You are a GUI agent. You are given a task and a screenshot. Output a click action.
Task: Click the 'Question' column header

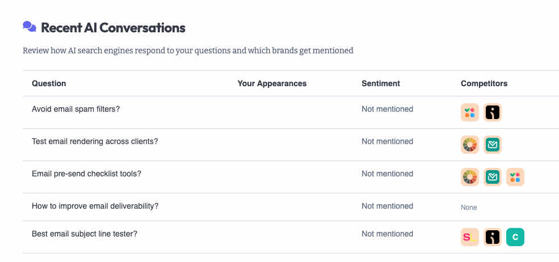49,83
